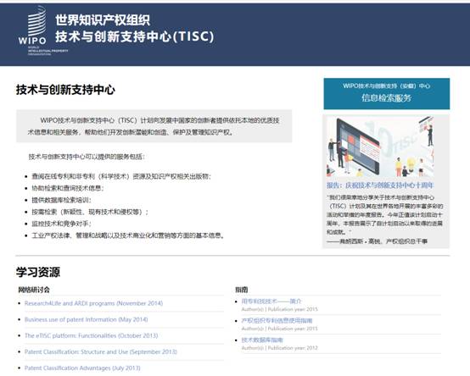
Task: Click the 世界知识产权组织 header text
Action: point(103,20)
